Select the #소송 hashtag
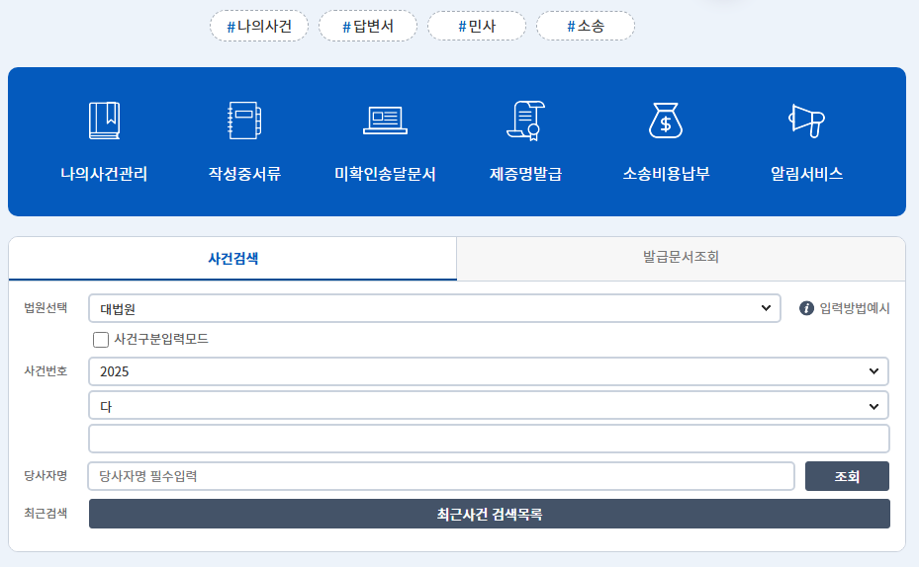This screenshot has width=919, height=567. 586,26
